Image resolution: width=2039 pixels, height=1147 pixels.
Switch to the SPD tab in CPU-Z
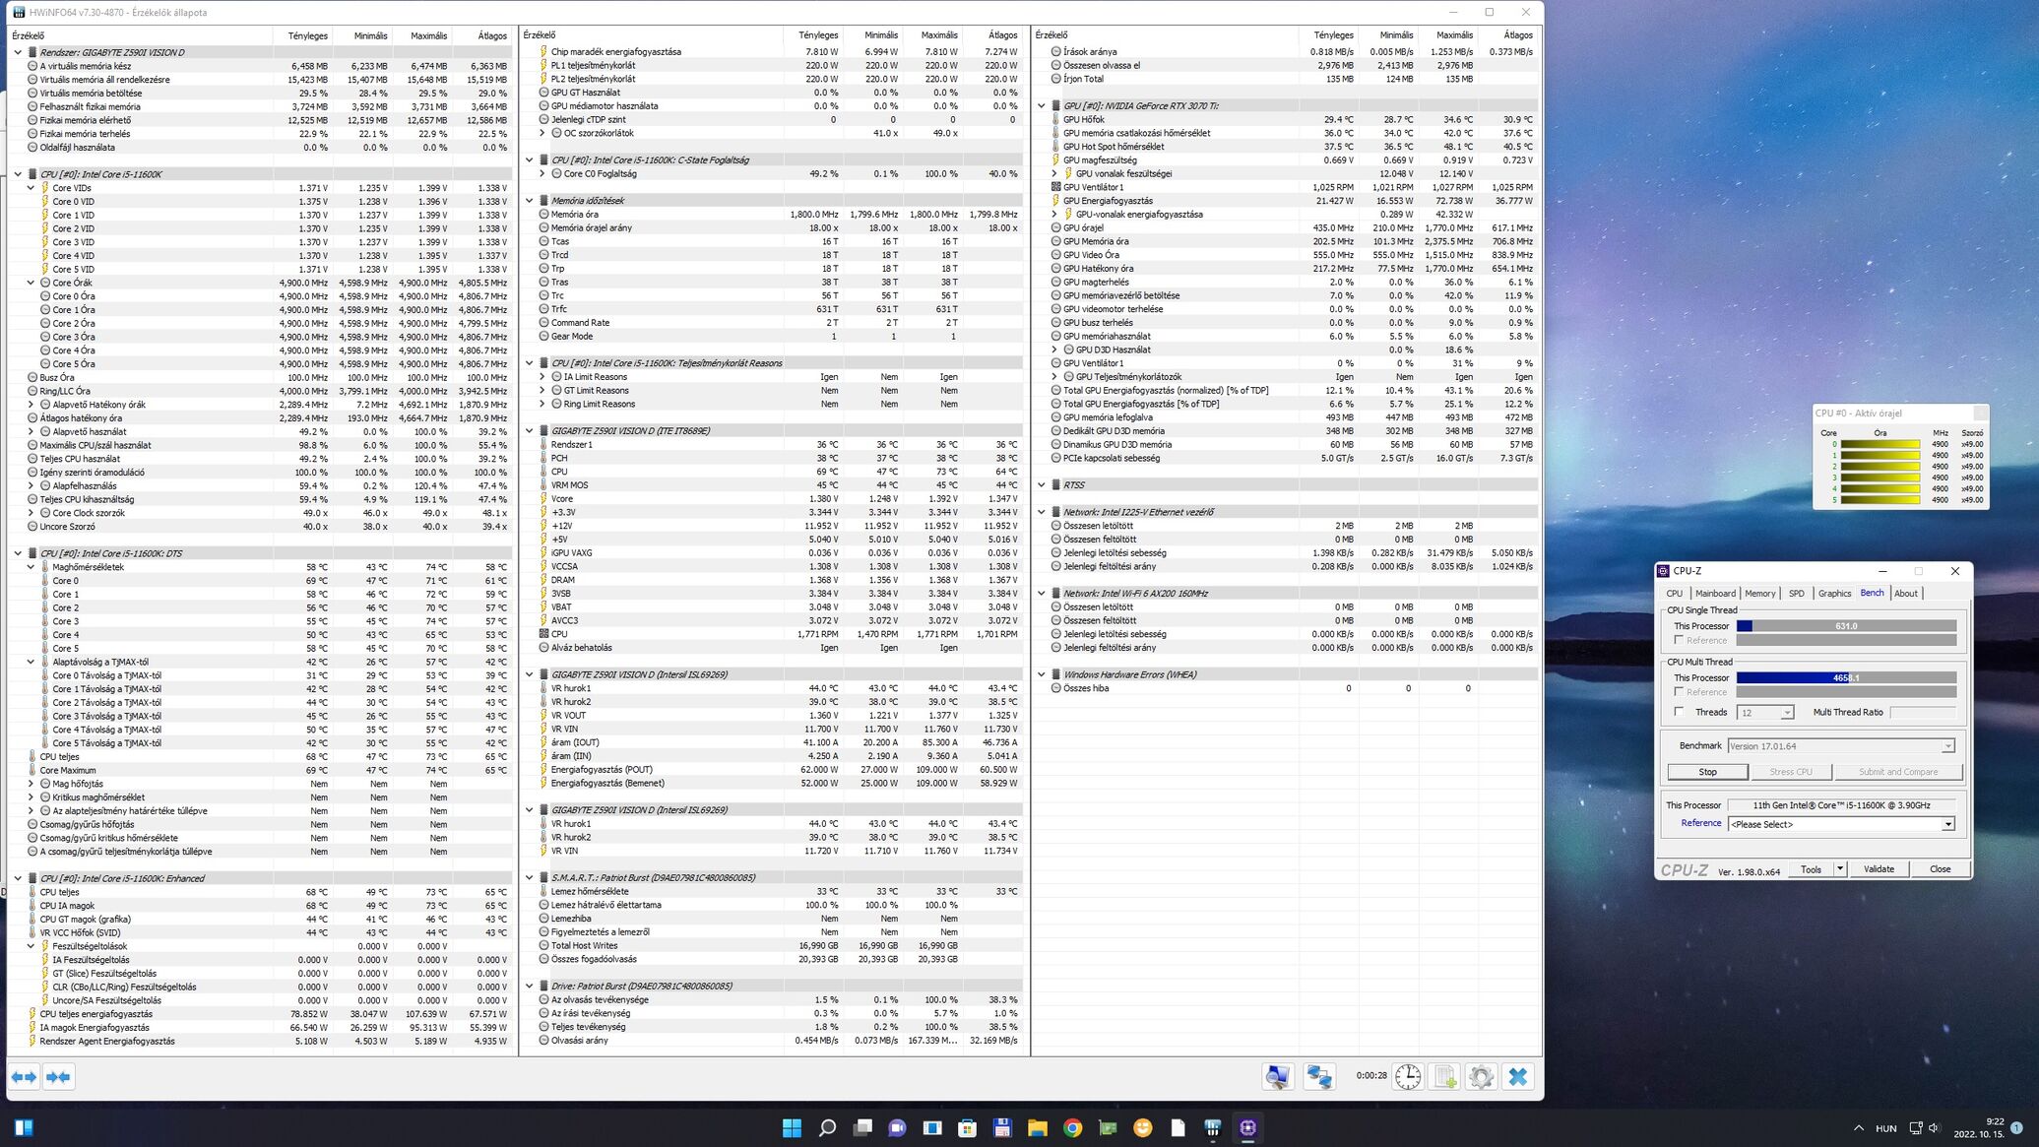[1797, 594]
